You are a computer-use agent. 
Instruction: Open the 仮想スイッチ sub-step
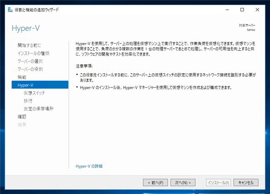click(34, 93)
